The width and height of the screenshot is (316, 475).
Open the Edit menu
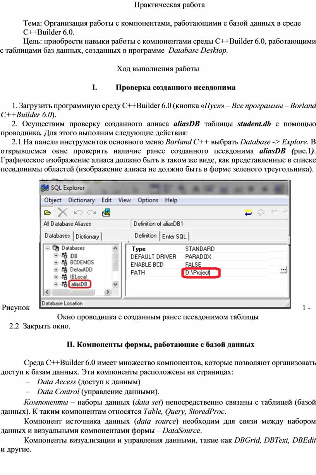106,200
